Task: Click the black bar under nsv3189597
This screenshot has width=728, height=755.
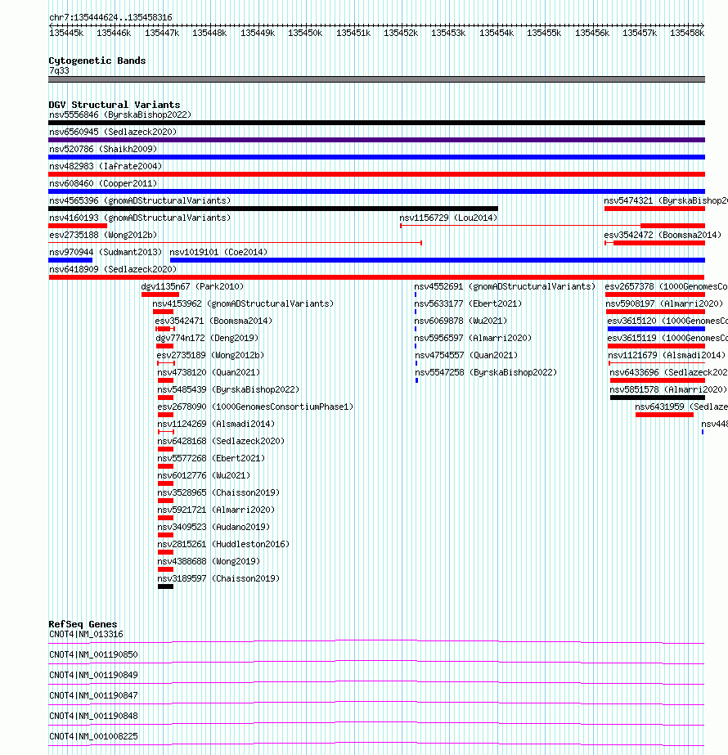Action: point(165,586)
